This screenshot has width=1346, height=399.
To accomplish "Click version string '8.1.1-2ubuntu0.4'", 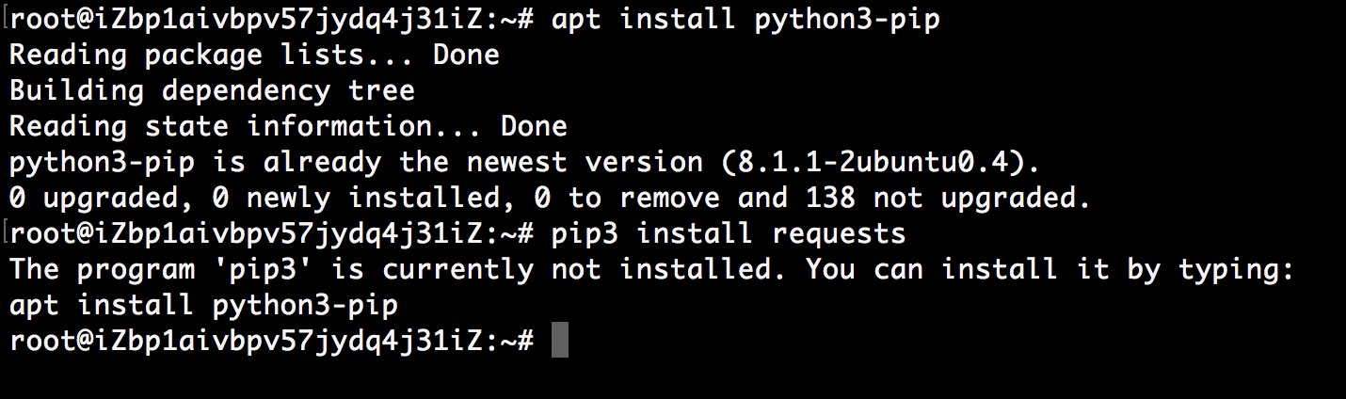I will point(873,163).
